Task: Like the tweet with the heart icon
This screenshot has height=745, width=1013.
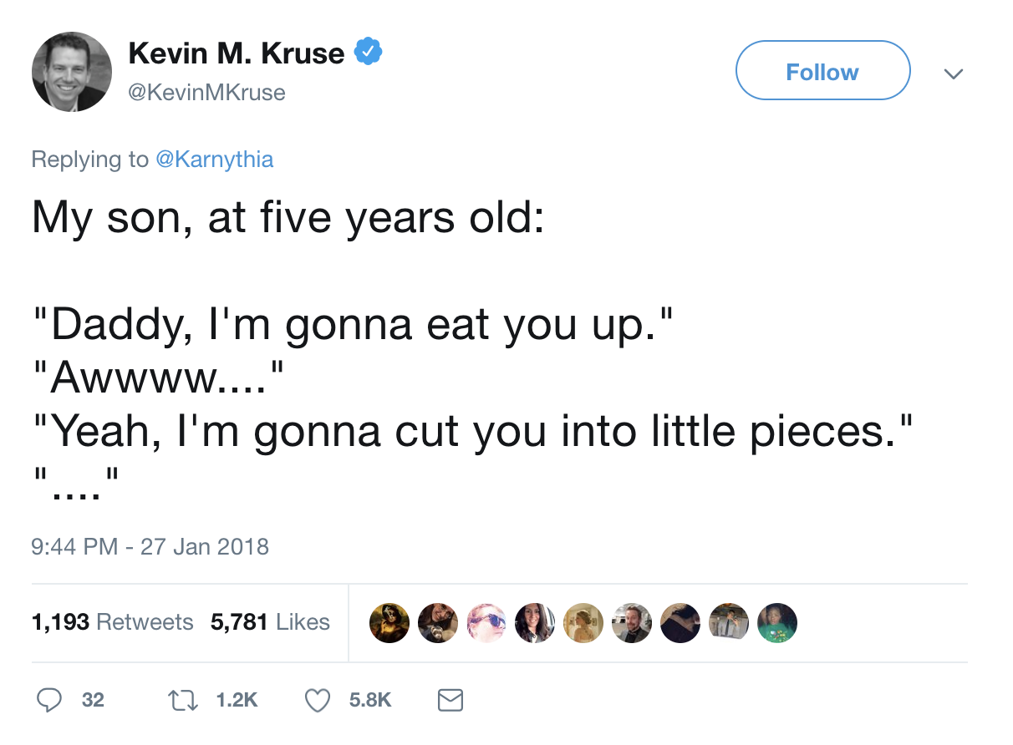Action: pos(318,700)
